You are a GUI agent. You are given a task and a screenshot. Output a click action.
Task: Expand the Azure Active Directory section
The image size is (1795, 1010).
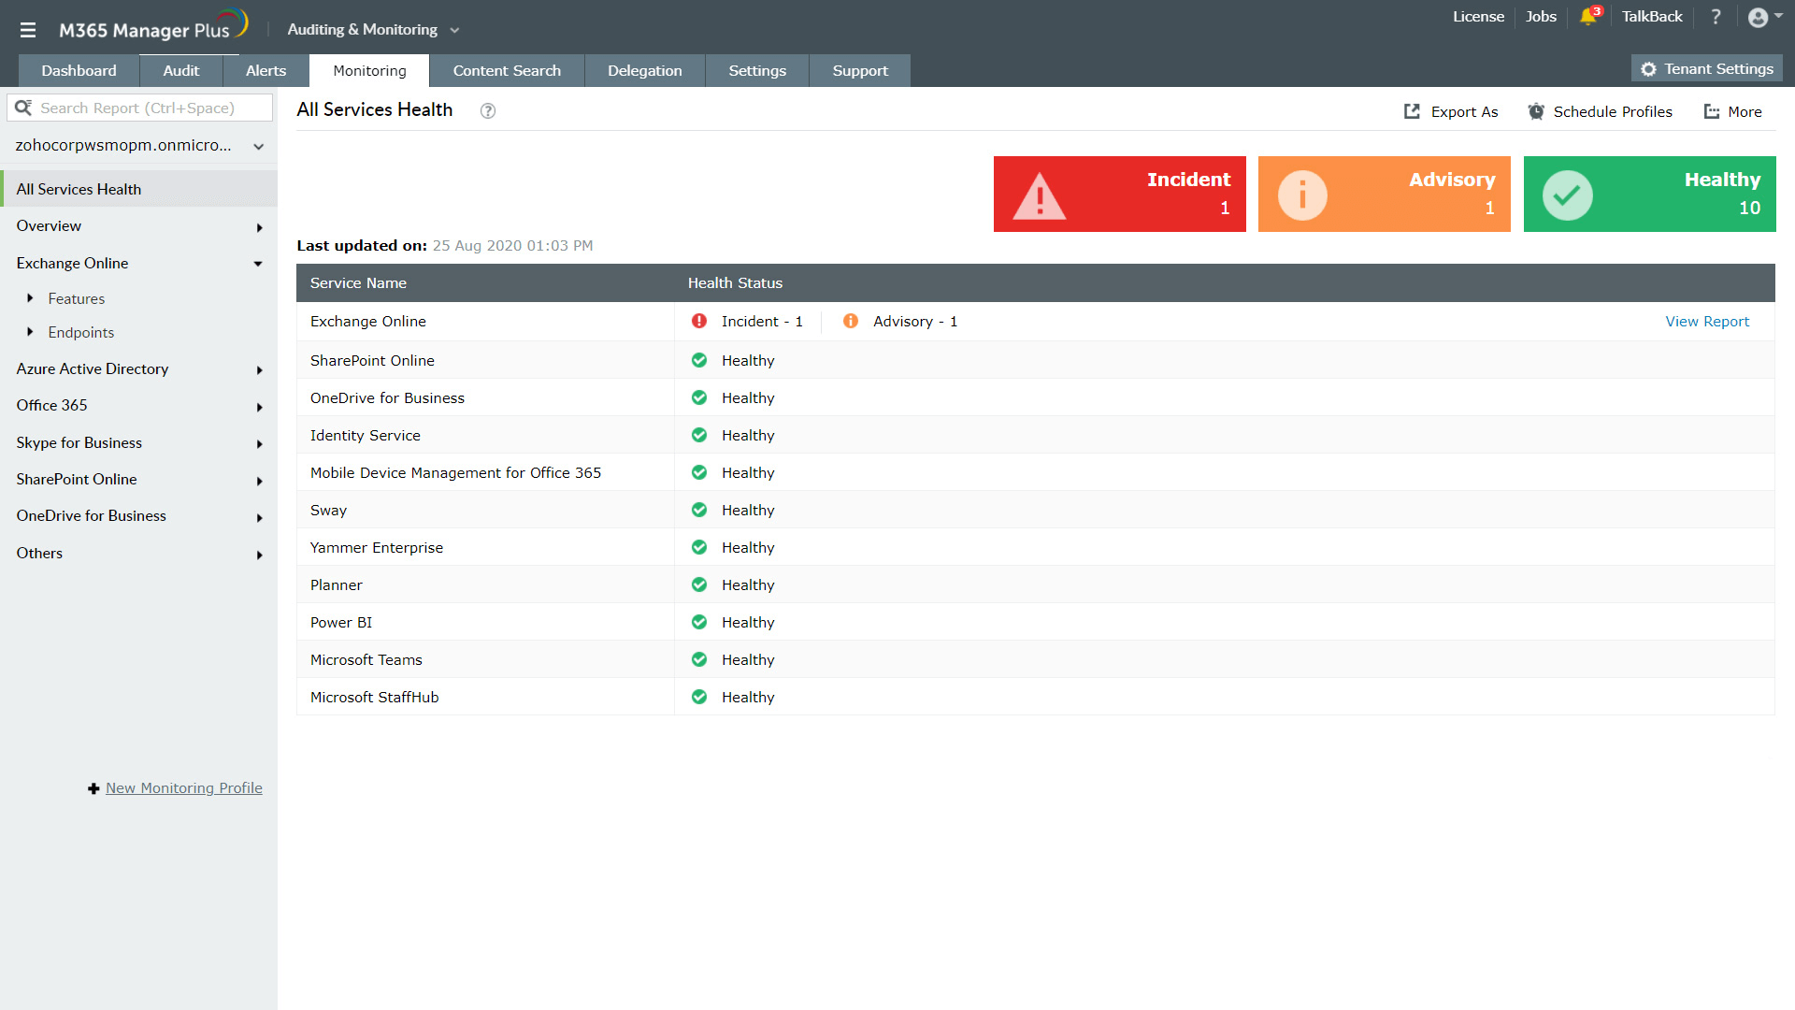coord(259,370)
